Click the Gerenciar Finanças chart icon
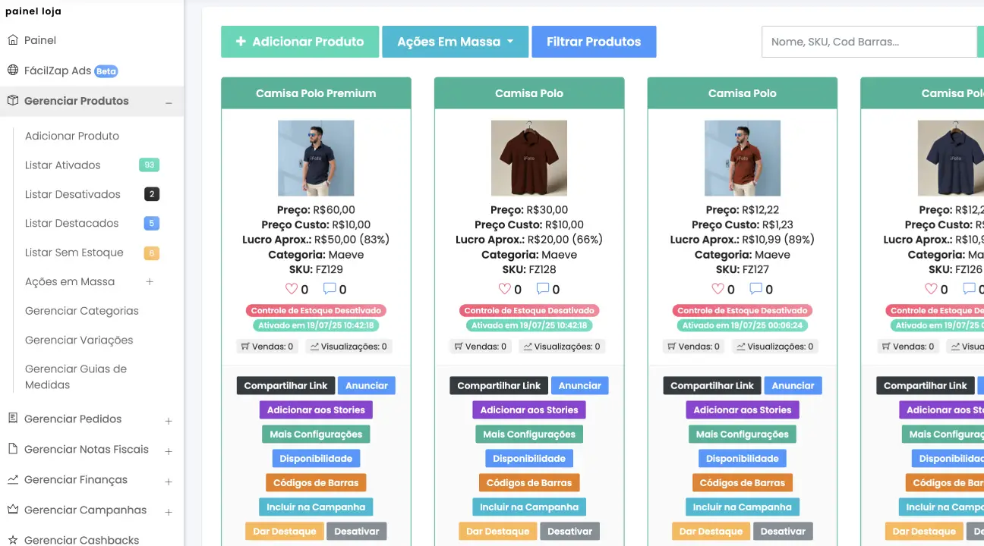 [13, 479]
